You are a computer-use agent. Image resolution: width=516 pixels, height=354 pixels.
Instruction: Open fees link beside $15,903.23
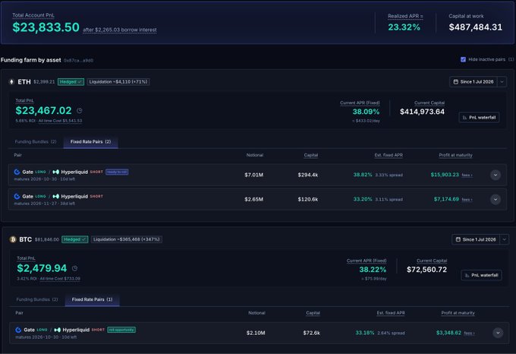pos(467,175)
